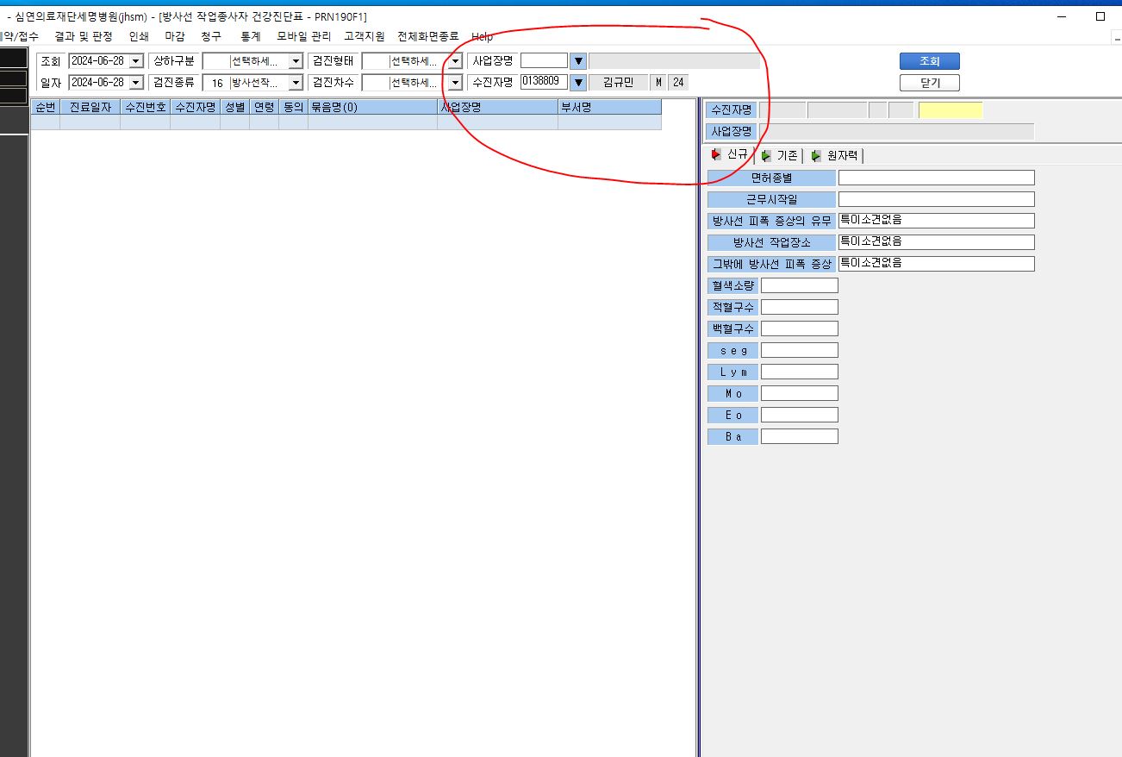
Task: Focus the 면허종별 text field
Action: coord(936,178)
